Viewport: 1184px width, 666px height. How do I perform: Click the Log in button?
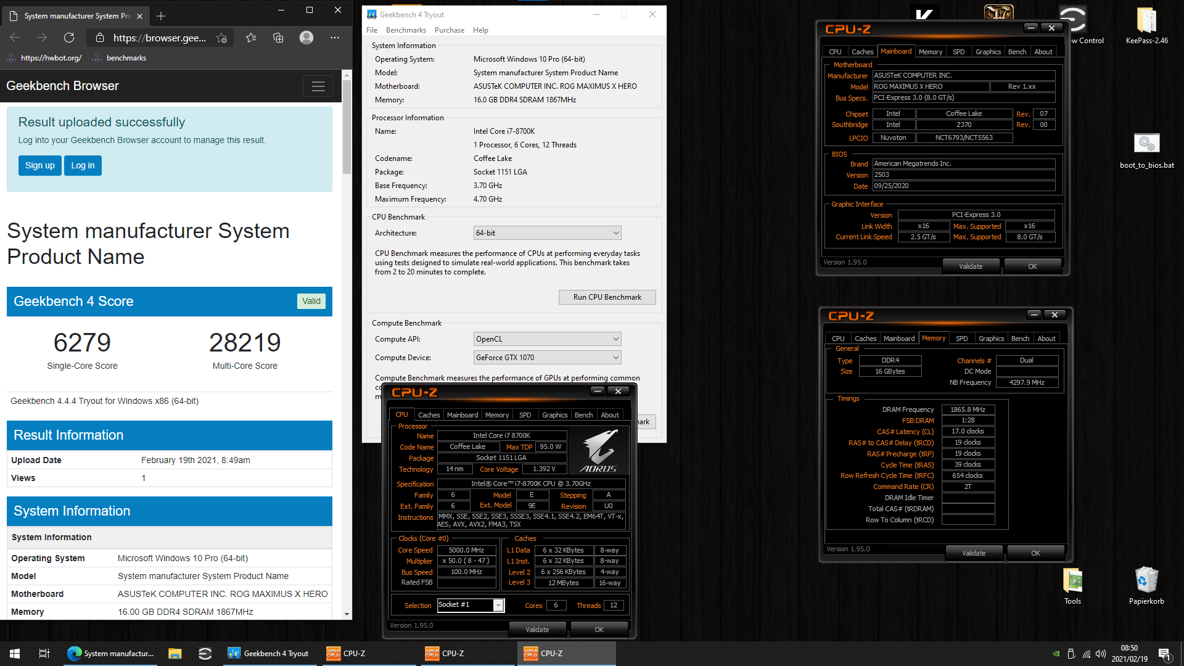coord(83,165)
